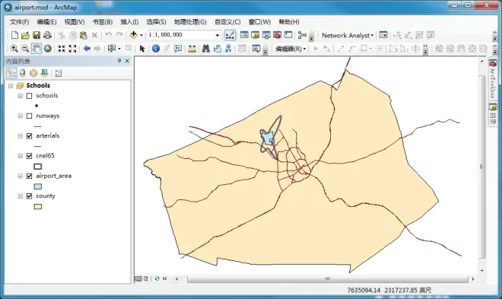Open the Network Analyst dropdown menu
Viewport: 502px width, 299px height.
[x=348, y=35]
